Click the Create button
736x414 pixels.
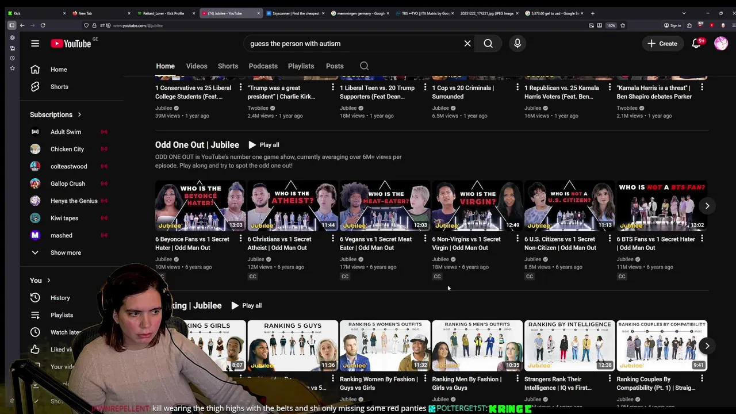click(662, 44)
